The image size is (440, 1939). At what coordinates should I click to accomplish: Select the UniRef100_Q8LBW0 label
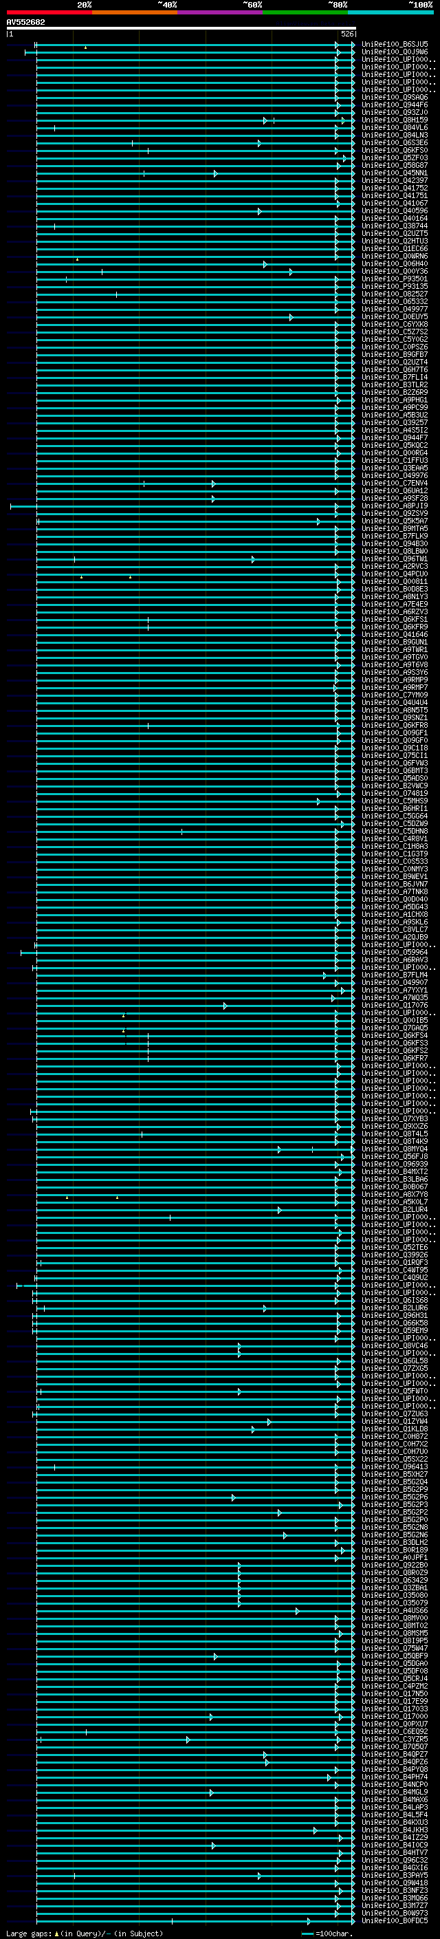(x=395, y=551)
